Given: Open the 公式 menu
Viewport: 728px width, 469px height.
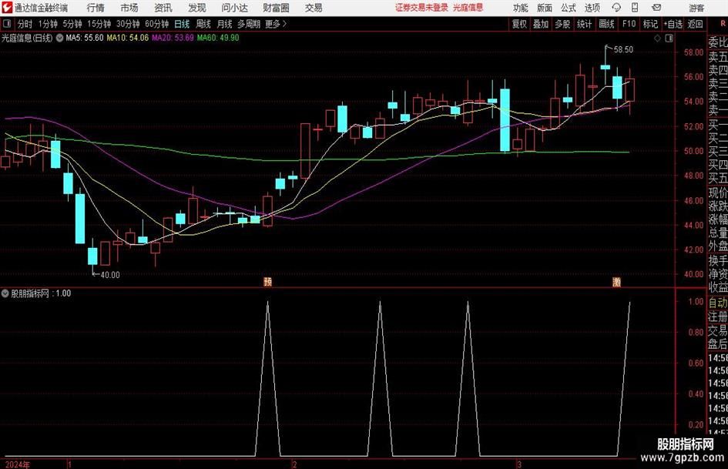Looking at the screenshot, I should (569, 8).
